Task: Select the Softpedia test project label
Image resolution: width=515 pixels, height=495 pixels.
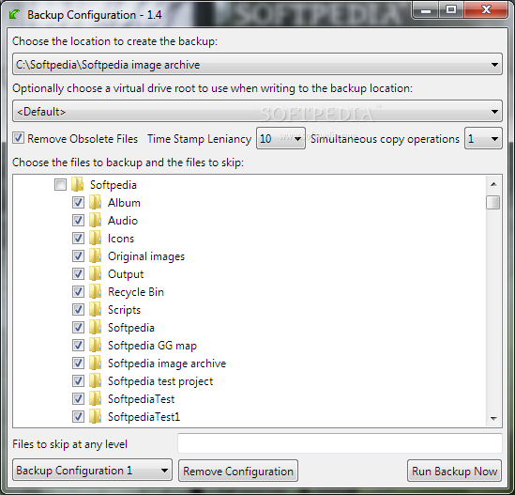Action: pyautogui.click(x=160, y=381)
